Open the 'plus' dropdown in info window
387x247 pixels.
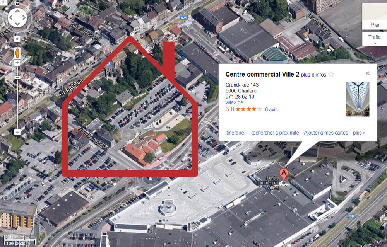point(359,133)
